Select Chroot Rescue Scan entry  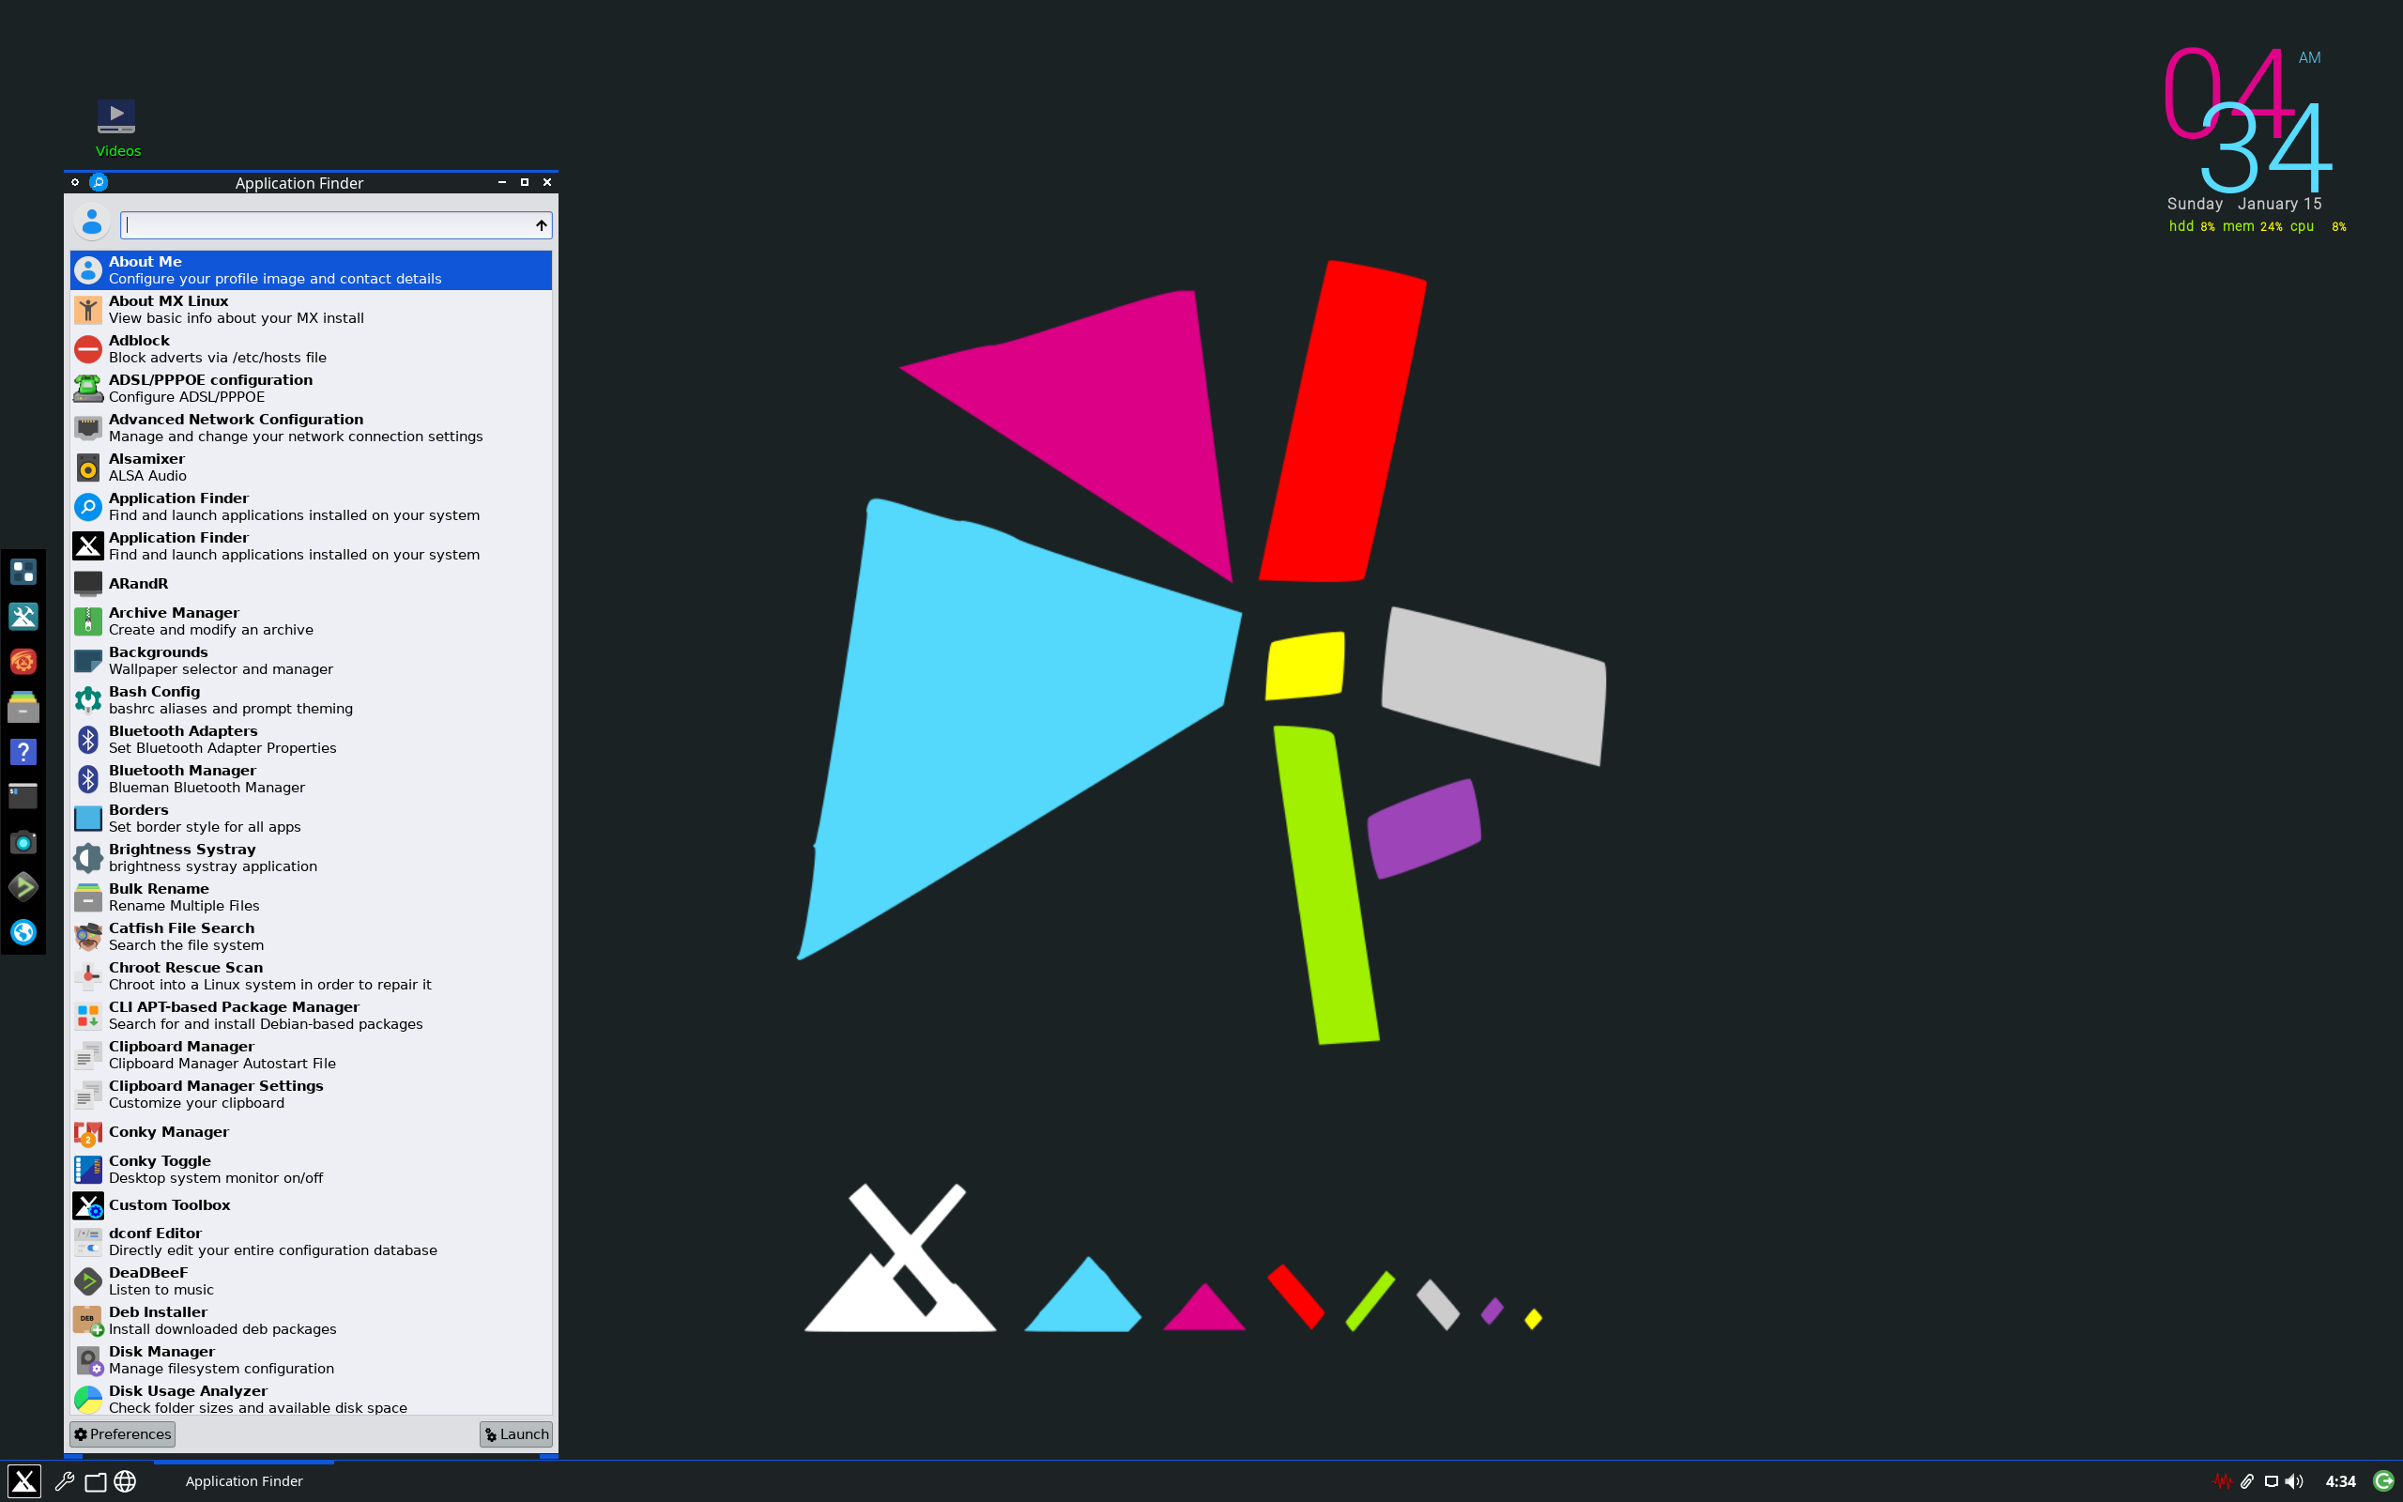(x=311, y=975)
